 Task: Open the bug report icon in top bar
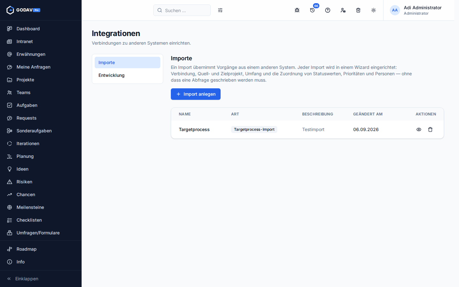[x=297, y=10]
